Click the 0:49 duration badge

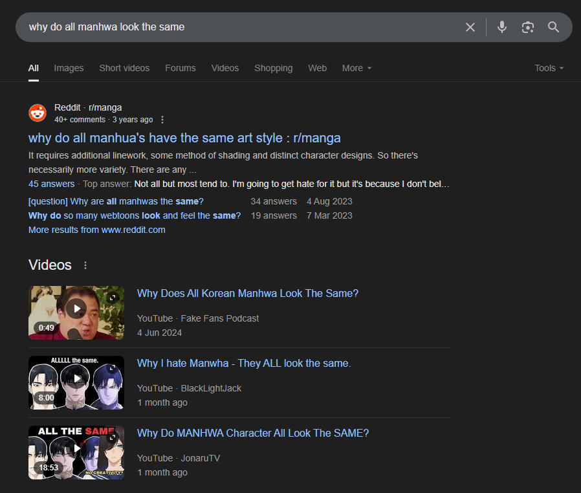coord(47,328)
